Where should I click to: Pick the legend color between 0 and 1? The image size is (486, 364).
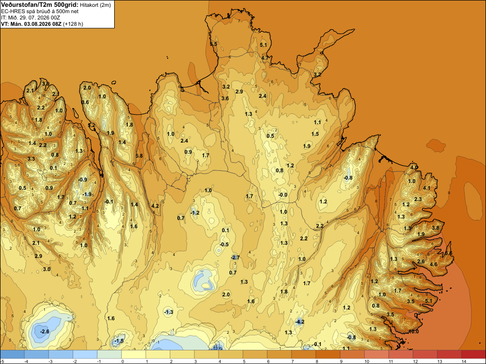(134, 354)
